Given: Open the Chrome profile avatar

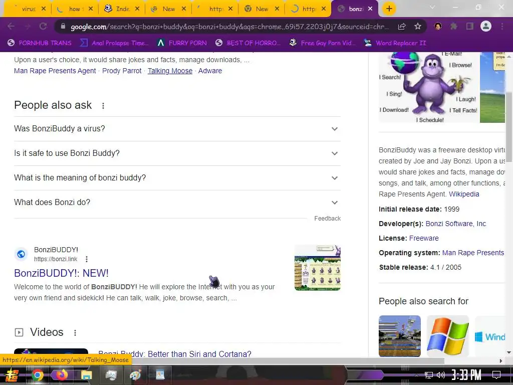Looking at the screenshot, I should click(486, 26).
